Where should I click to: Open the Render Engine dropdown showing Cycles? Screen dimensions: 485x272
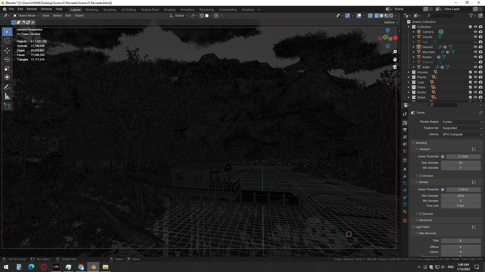pos(462,122)
